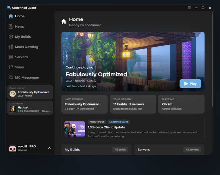This screenshot has width=220, height=175.
Task: Click the "Continue playing" label on banner
Action: [x=79, y=67]
